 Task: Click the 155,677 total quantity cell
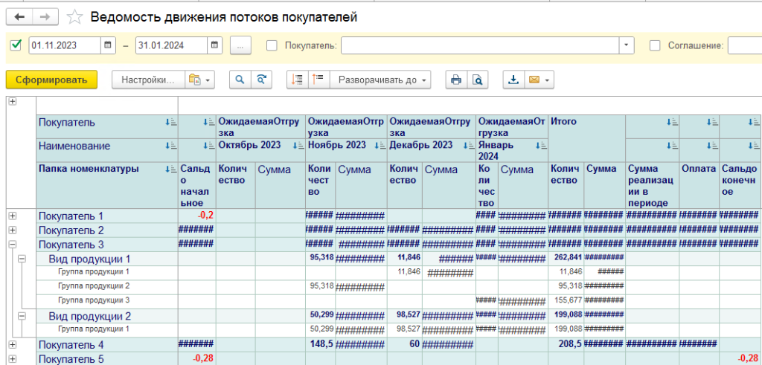566,300
